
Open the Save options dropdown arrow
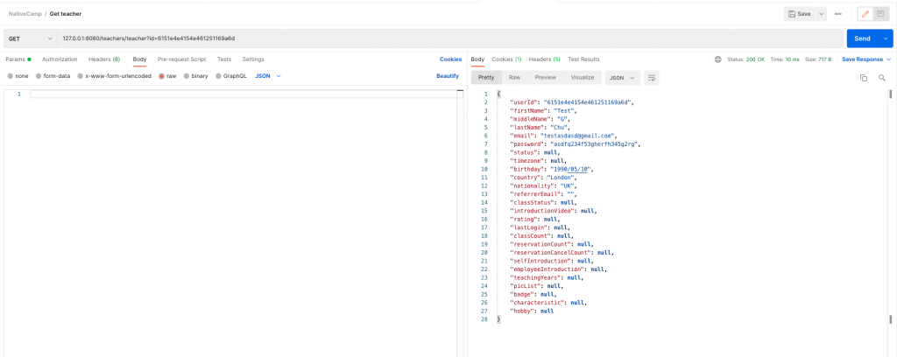point(821,14)
